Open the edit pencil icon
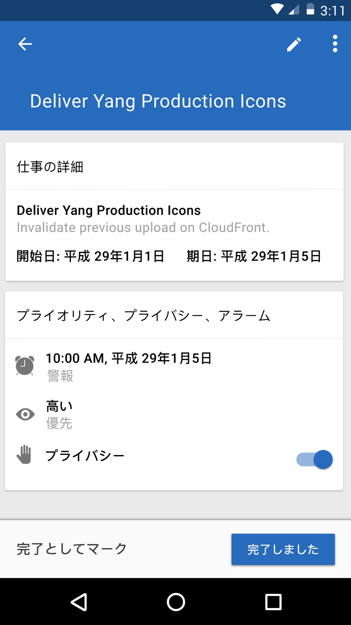The width and height of the screenshot is (351, 625). pyautogui.click(x=294, y=44)
